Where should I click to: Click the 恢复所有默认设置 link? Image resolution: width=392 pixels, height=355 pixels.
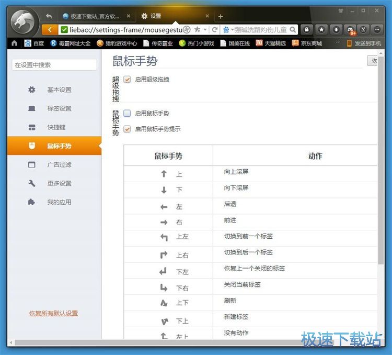[53, 313]
